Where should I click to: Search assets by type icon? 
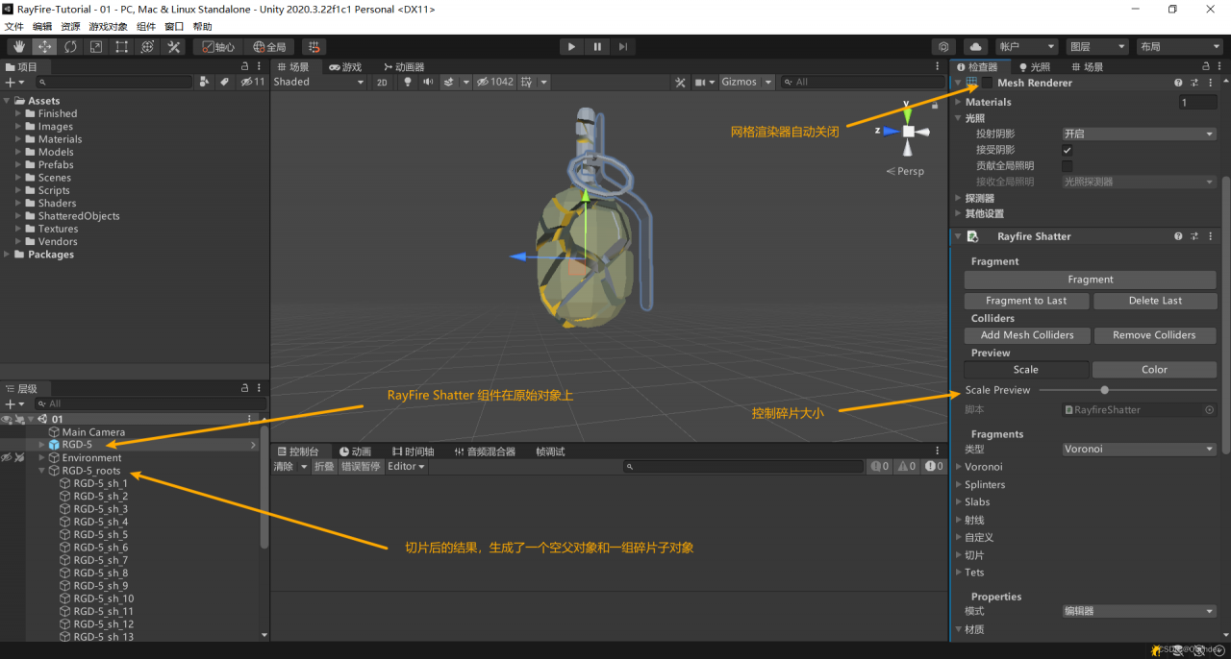204,82
